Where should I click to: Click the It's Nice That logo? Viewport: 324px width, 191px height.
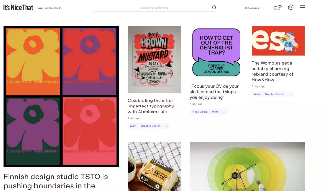(18, 8)
